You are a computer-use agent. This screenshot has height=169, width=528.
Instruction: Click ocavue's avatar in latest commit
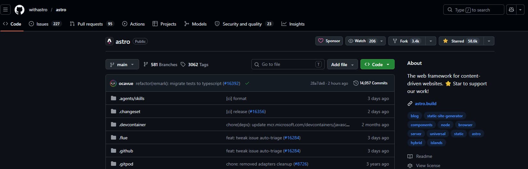[113, 83]
